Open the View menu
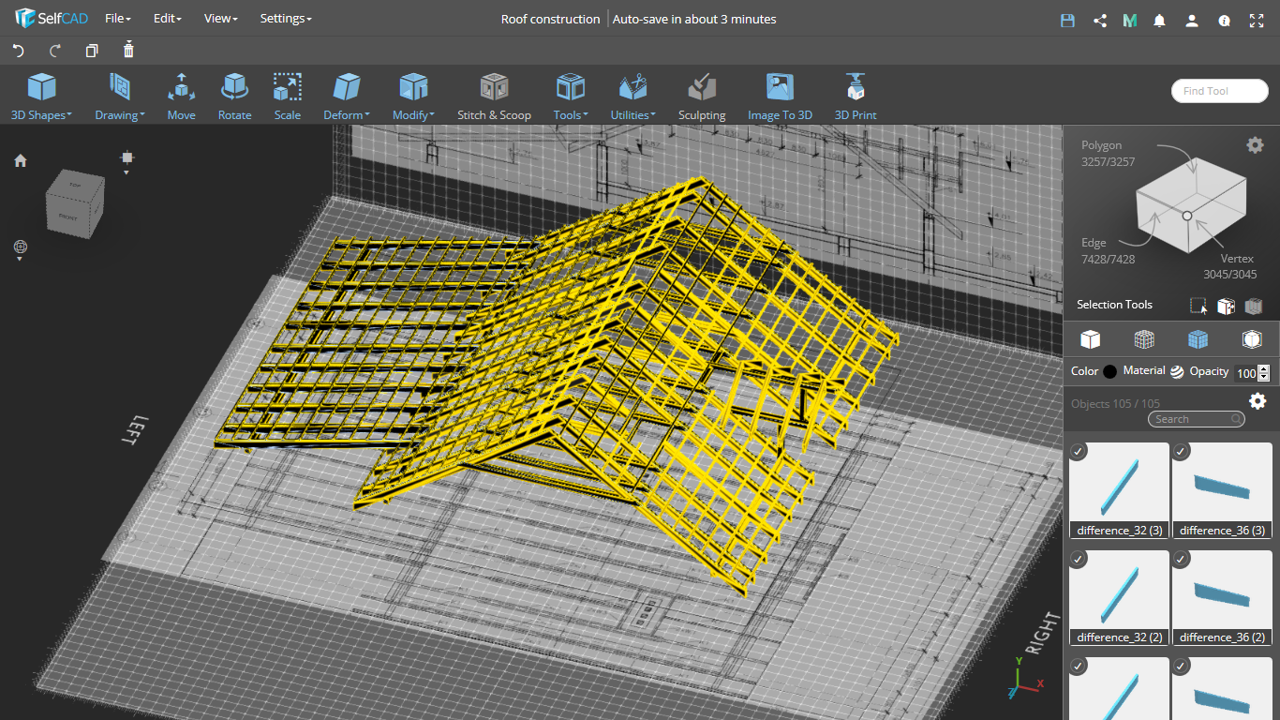1280x720 pixels. (220, 19)
